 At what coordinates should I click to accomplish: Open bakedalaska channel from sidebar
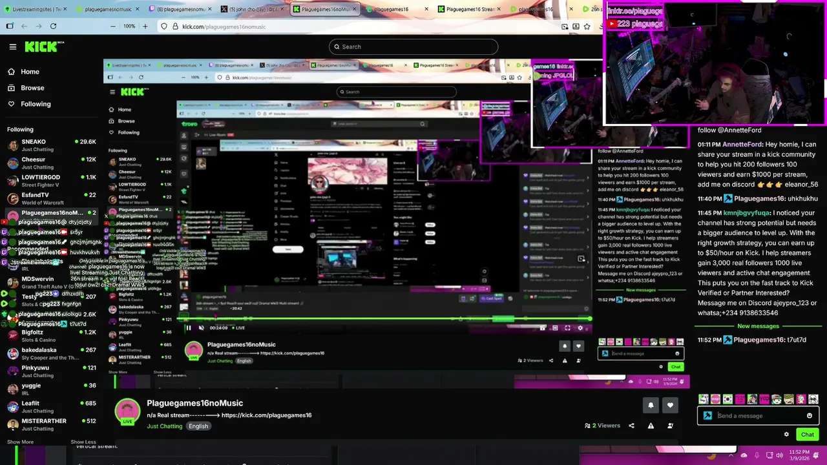tap(52, 354)
